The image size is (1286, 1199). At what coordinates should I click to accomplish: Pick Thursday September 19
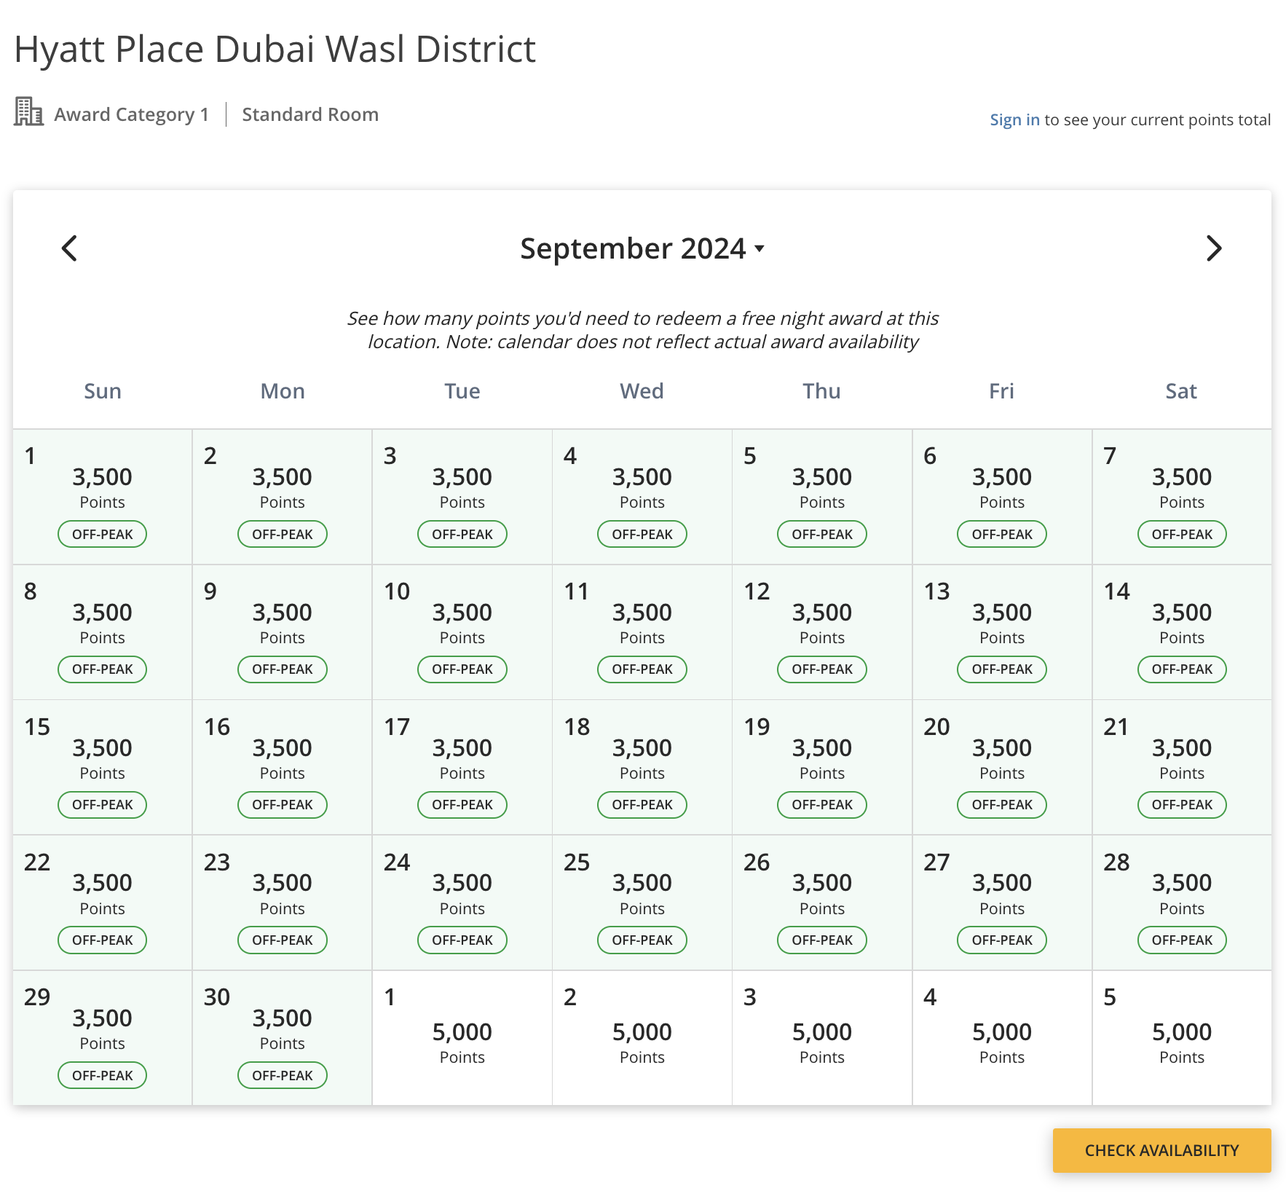(822, 768)
